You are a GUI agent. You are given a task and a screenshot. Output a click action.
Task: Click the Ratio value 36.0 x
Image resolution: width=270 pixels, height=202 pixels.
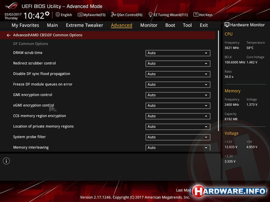click(x=229, y=77)
